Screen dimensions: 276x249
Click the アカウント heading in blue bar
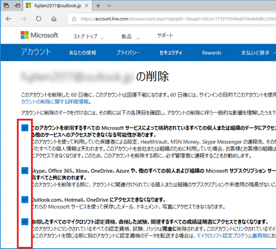[36, 52]
